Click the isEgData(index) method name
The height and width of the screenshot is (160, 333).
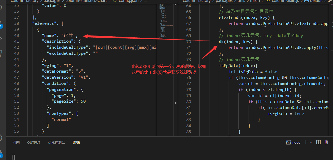coord(228,66)
